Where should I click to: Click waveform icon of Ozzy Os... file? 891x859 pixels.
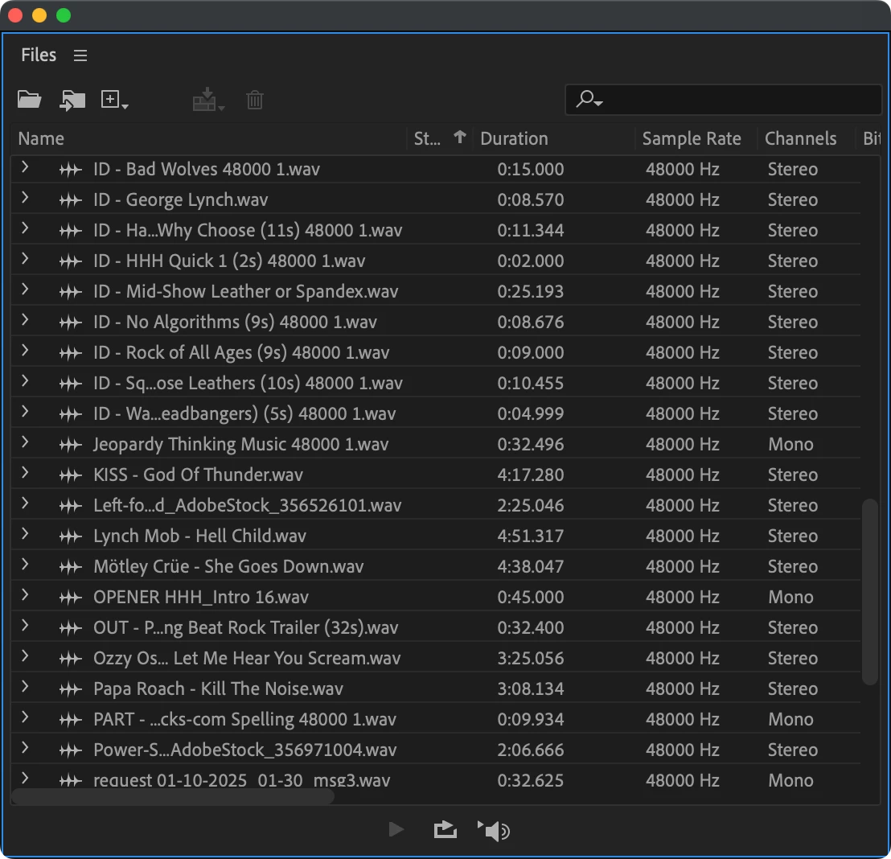(x=71, y=659)
